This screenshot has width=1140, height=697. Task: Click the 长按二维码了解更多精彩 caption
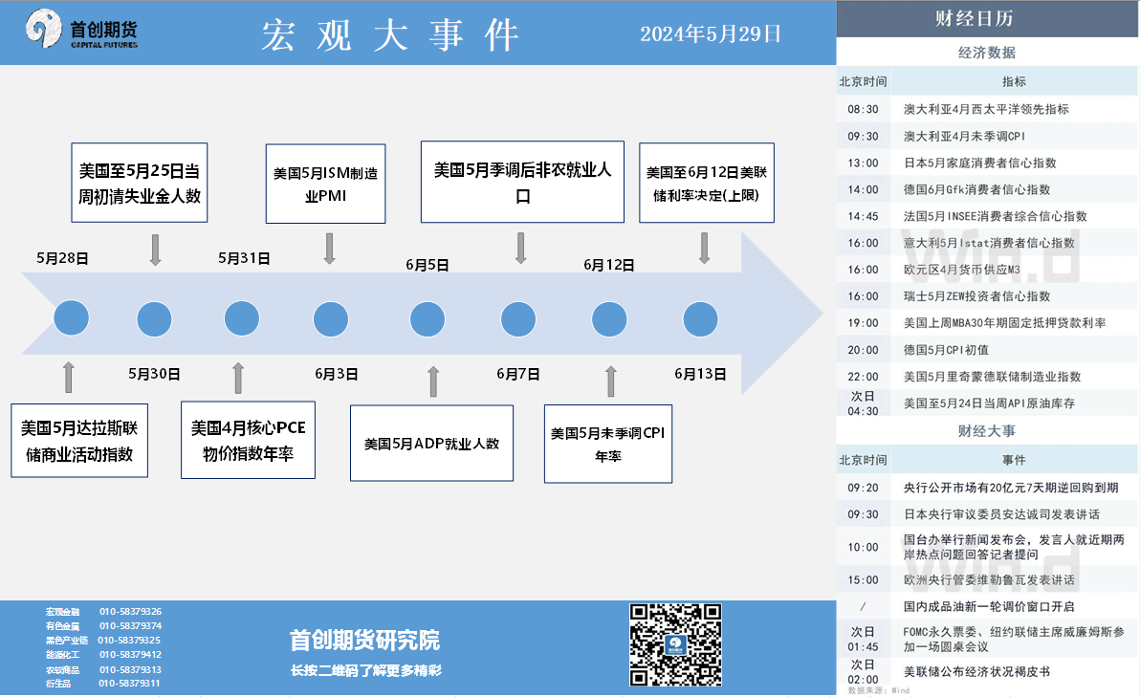click(366, 670)
